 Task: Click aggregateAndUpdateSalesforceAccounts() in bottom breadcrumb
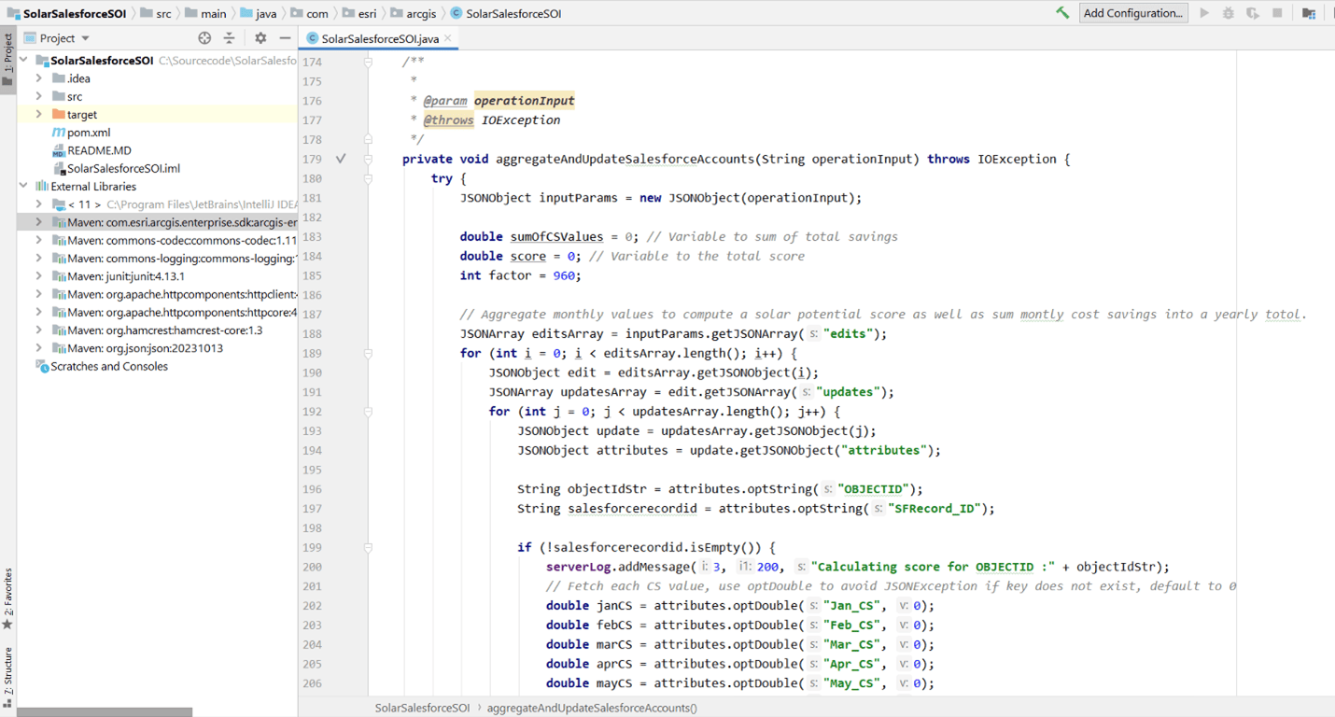[591, 708]
